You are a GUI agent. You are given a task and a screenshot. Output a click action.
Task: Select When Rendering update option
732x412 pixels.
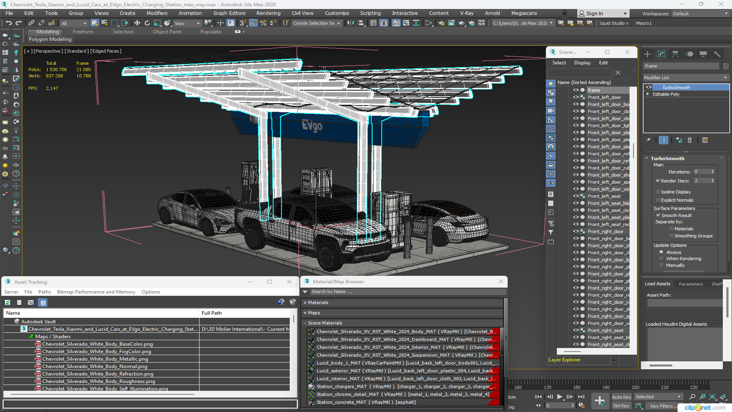(x=661, y=259)
